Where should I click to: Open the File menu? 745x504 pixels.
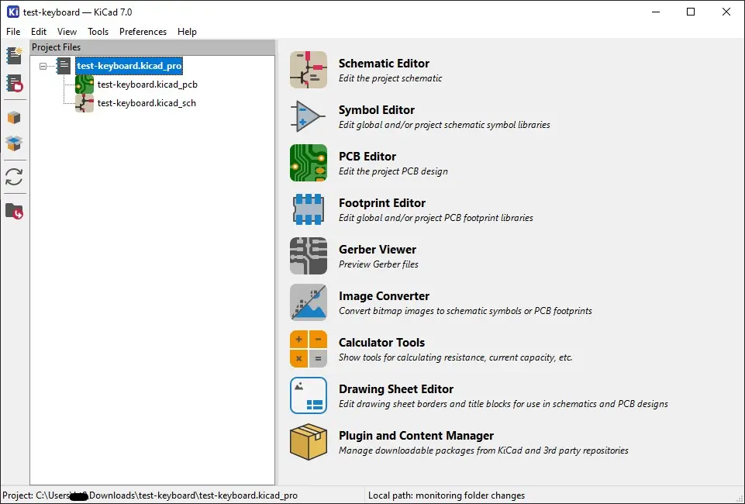[13, 31]
